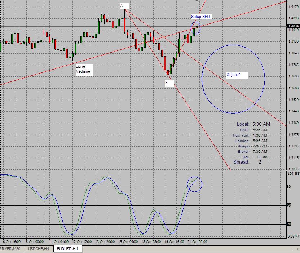This screenshot has width=300, height=253.
Task: Click the 1.3360 price level on the axis
Action: [293, 123]
